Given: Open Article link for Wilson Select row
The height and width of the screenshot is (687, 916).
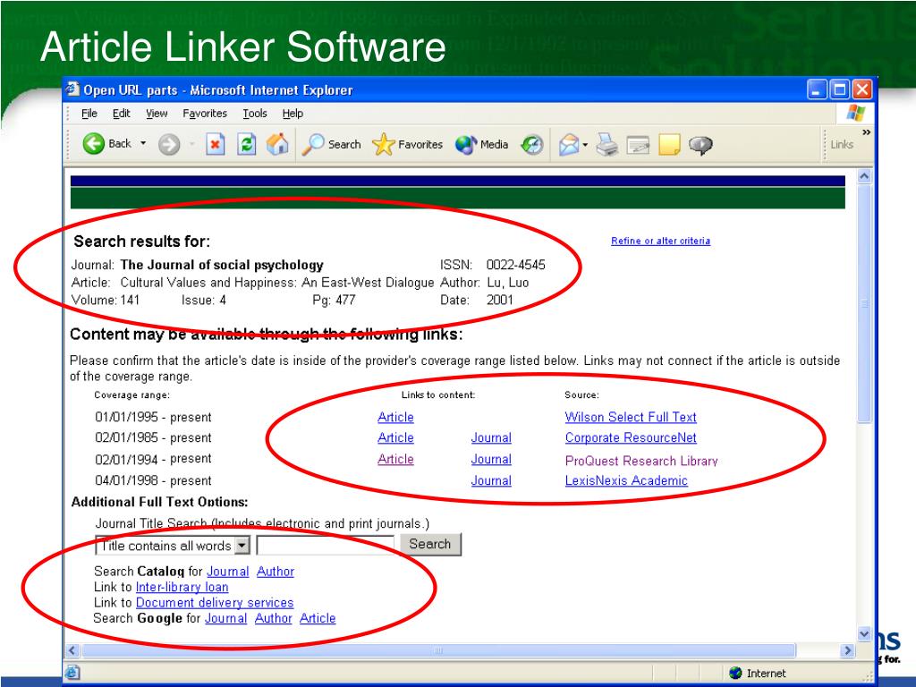Looking at the screenshot, I should (395, 417).
